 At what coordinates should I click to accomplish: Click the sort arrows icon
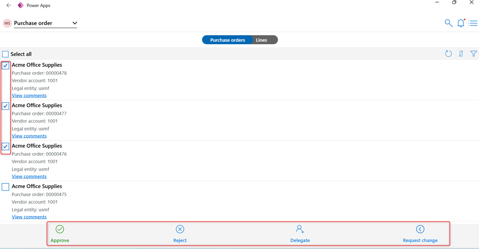click(461, 54)
